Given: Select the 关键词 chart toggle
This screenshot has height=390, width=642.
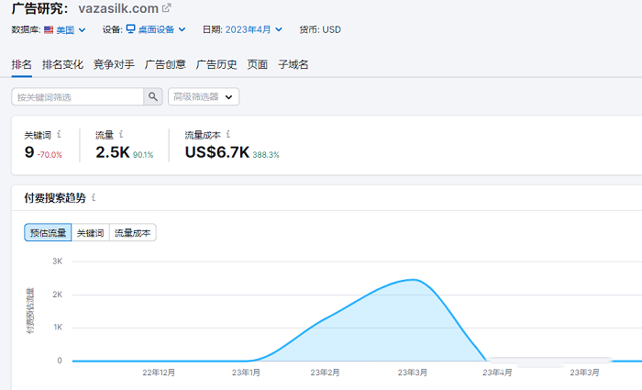Looking at the screenshot, I should (x=91, y=233).
